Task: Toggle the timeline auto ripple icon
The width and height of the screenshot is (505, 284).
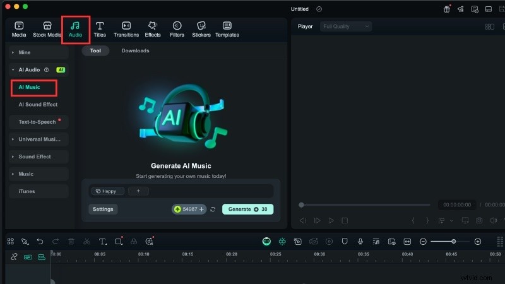Action: point(42,257)
